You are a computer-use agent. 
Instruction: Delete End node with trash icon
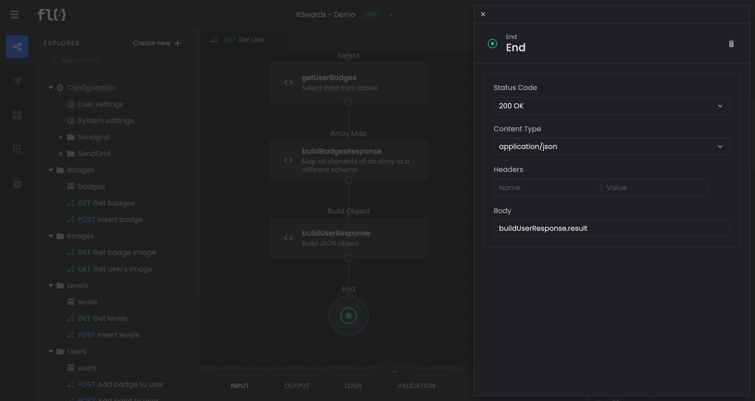pyautogui.click(x=731, y=44)
